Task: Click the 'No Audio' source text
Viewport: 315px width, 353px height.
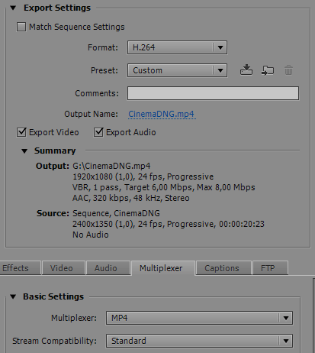Action: [91, 235]
